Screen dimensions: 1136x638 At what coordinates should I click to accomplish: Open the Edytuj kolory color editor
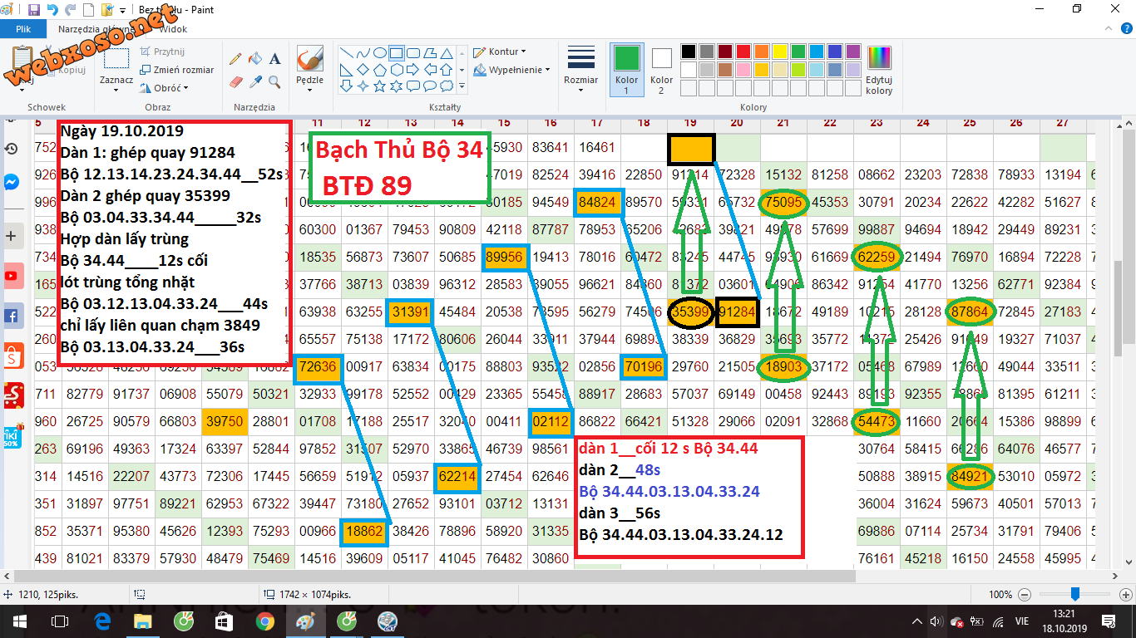879,70
